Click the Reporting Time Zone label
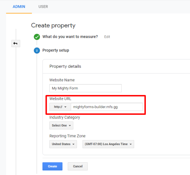Screen dimensions: 190x175 tap(67, 136)
